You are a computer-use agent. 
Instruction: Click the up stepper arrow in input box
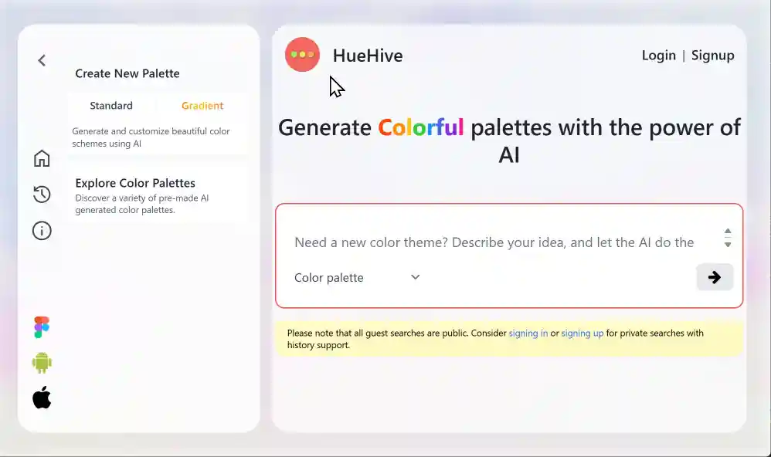(x=727, y=231)
